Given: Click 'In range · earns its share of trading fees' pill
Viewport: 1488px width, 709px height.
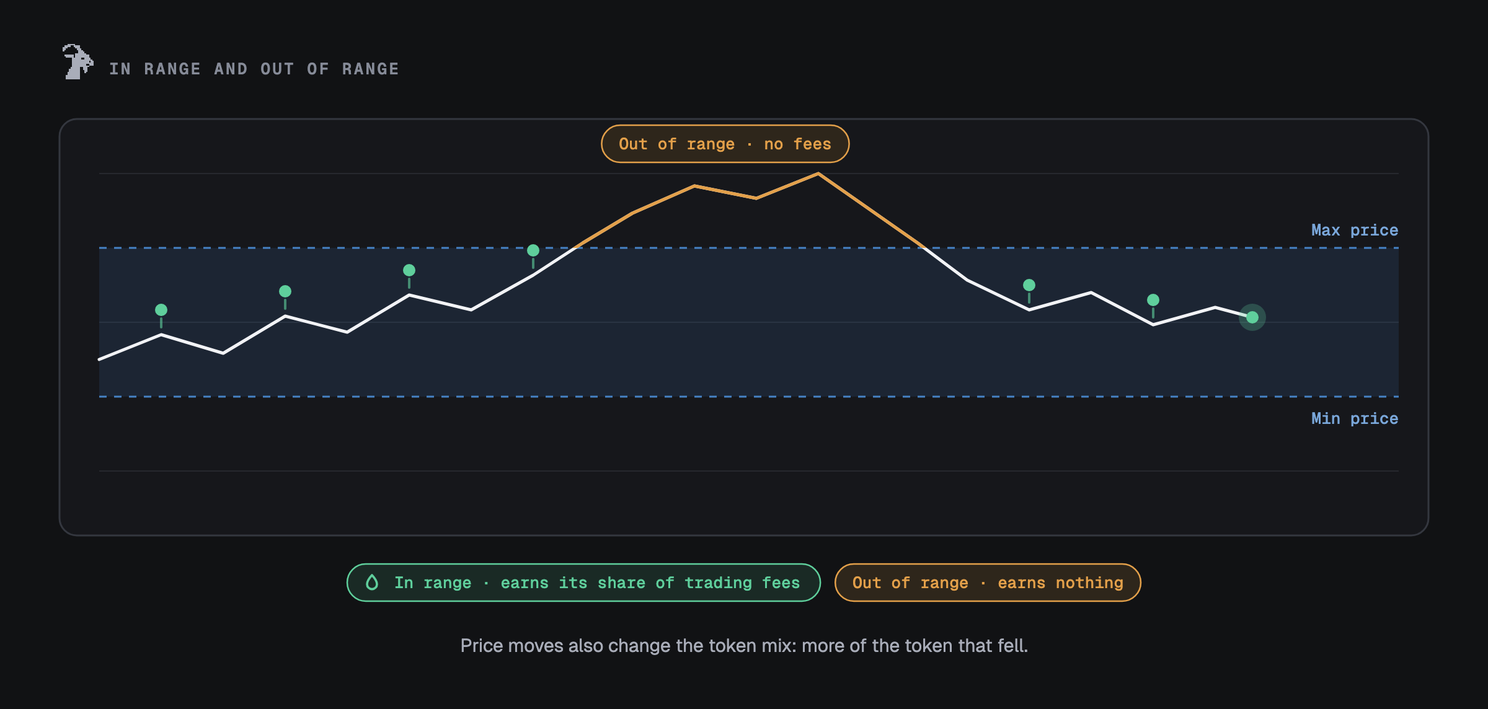Looking at the screenshot, I should 583,583.
